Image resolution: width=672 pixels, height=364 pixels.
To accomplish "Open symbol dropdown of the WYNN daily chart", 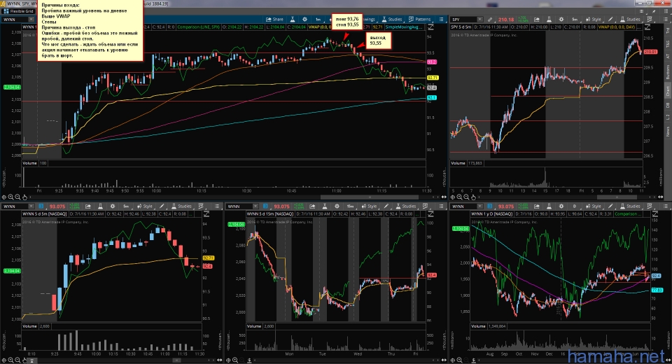I will point(480,206).
